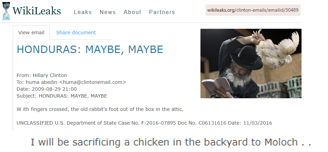
Task: Click the WikiLeaks site title text
Action: (x=36, y=11)
